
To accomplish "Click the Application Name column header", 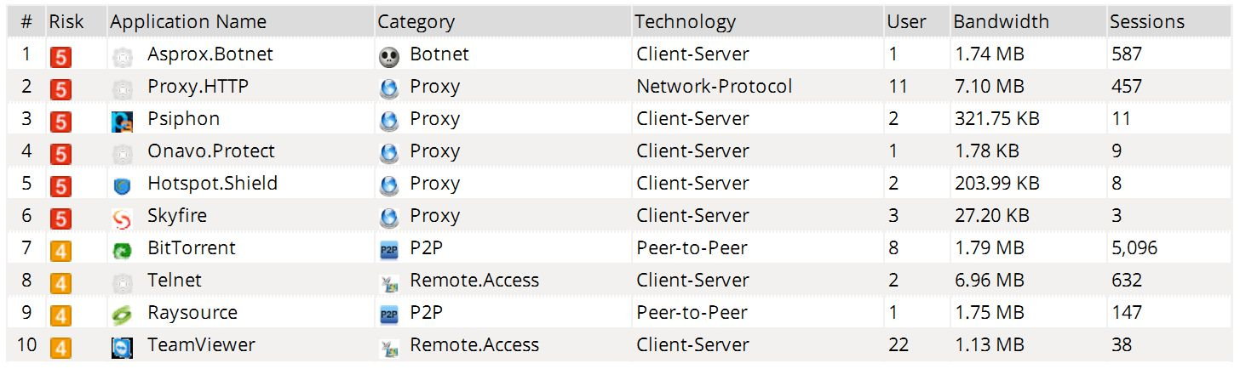I will click(x=188, y=22).
